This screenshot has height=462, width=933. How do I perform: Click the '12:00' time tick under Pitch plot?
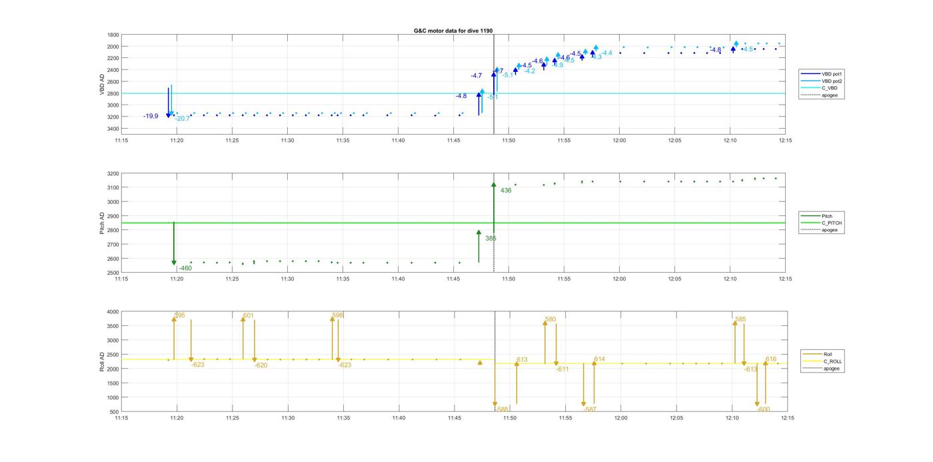619,279
